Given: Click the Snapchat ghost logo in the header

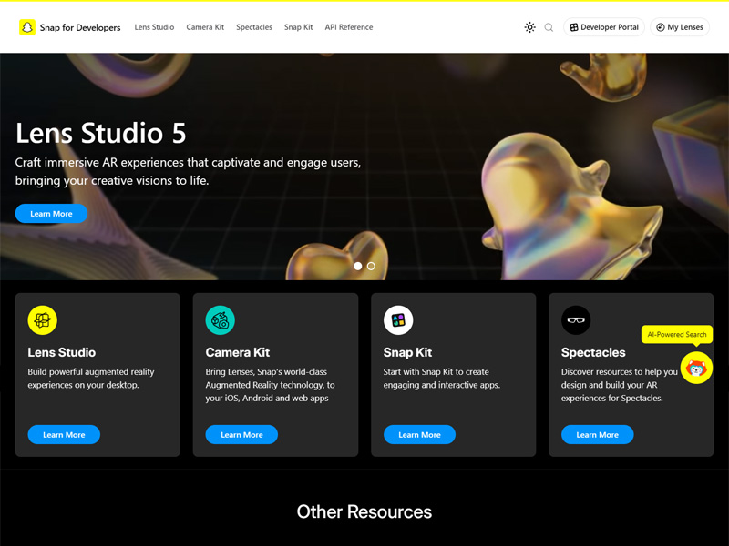Looking at the screenshot, I should pos(26,27).
